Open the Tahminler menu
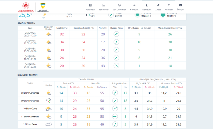The width and height of the screenshot is (213, 129). pyautogui.click(x=104, y=7)
